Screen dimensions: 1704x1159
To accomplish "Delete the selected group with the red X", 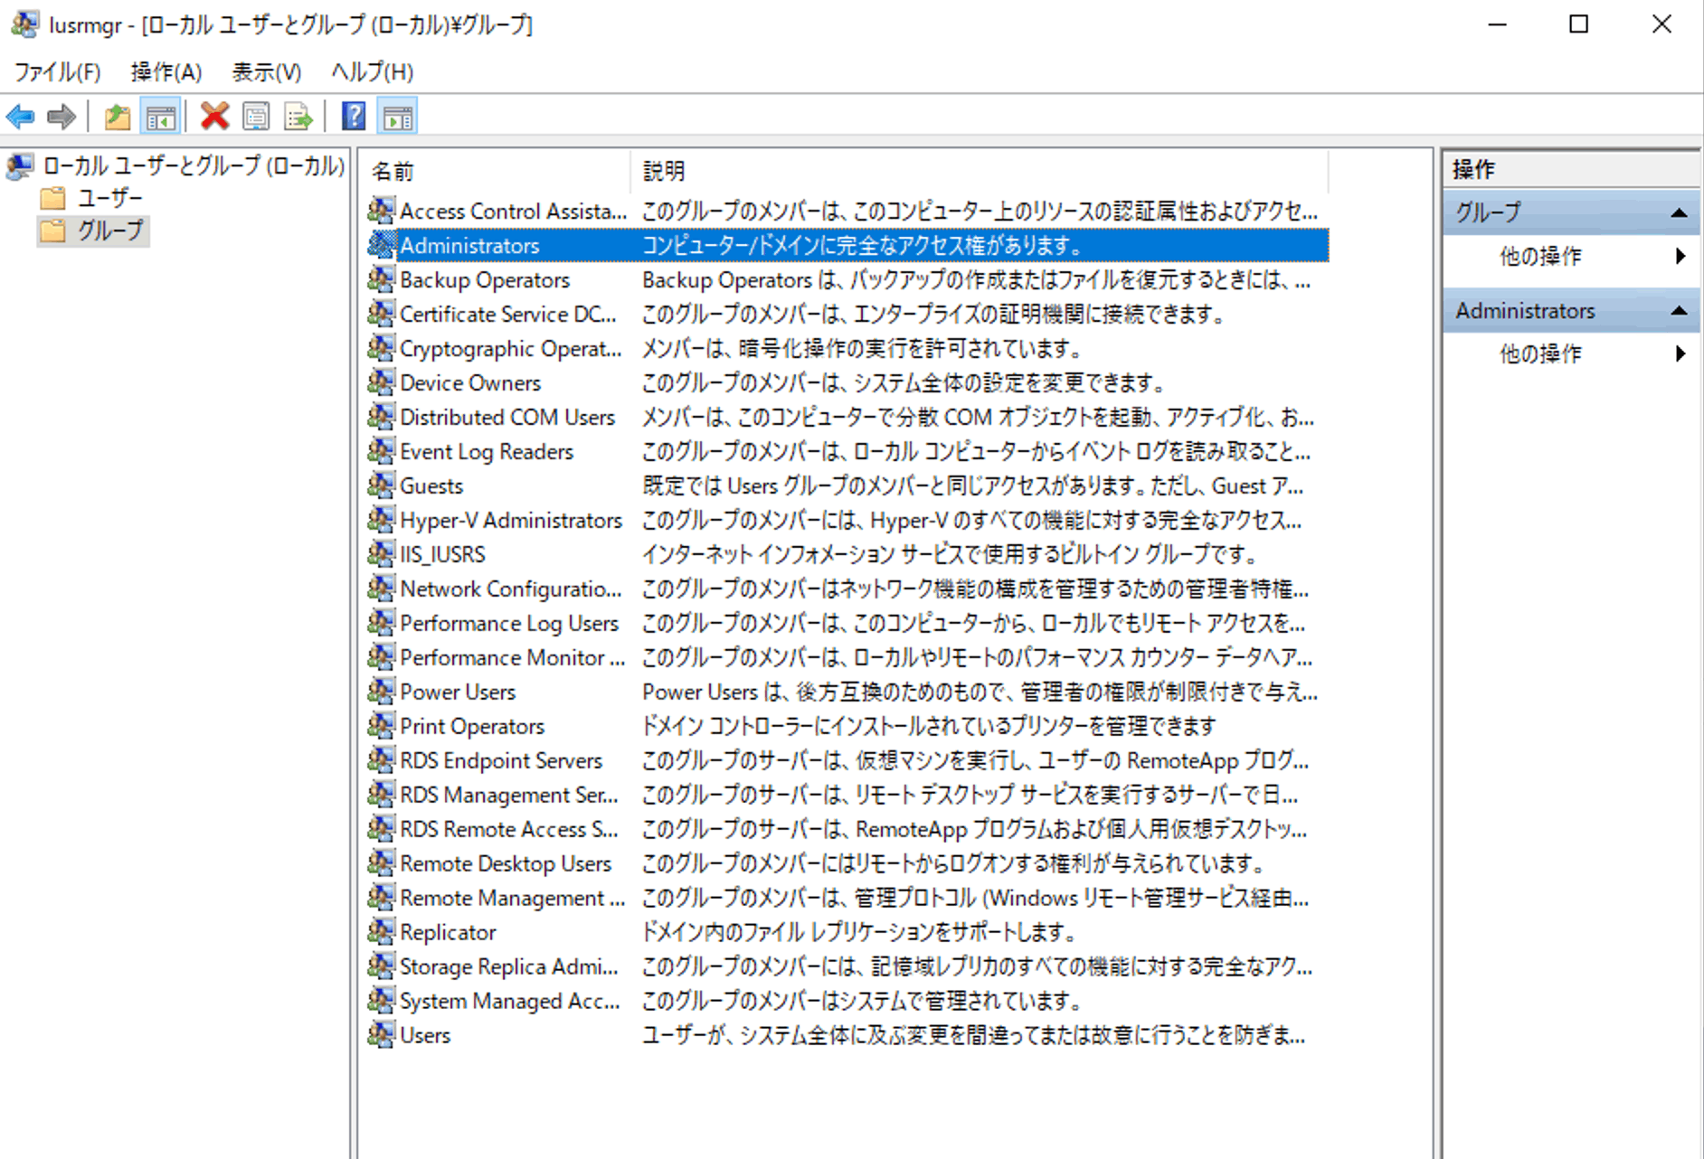I will click(214, 117).
